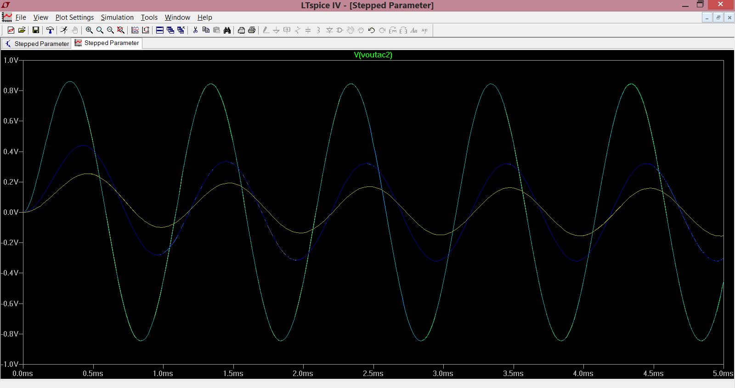The width and height of the screenshot is (735, 388).
Task: Click the Redo arrow icon
Action: point(382,30)
